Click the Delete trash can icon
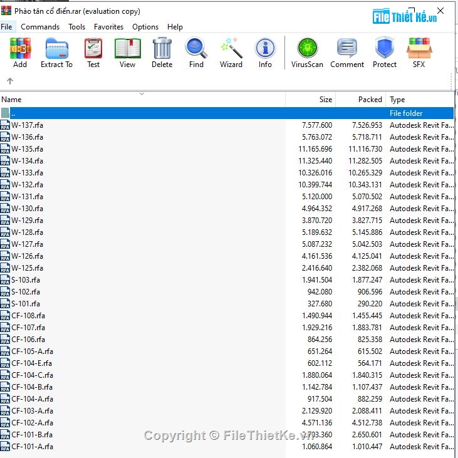 tap(162, 48)
